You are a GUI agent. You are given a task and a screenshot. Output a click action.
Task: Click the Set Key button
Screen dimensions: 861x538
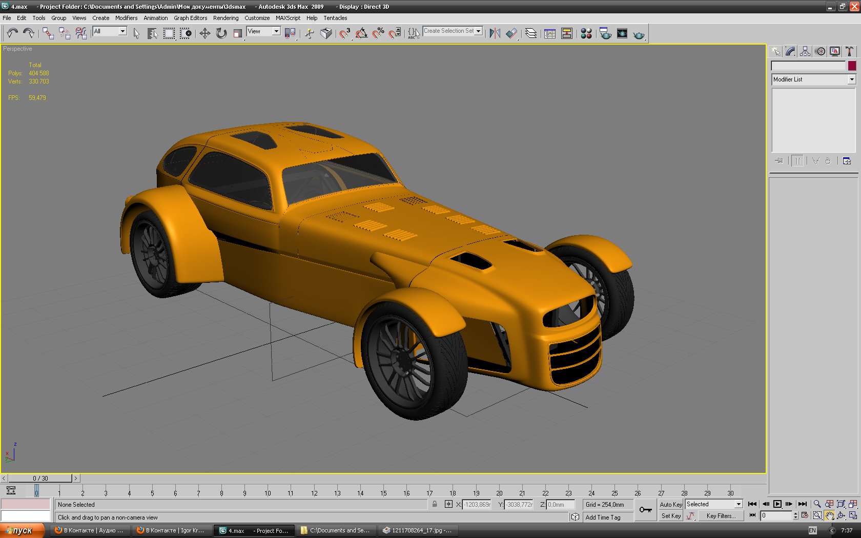pyautogui.click(x=671, y=516)
